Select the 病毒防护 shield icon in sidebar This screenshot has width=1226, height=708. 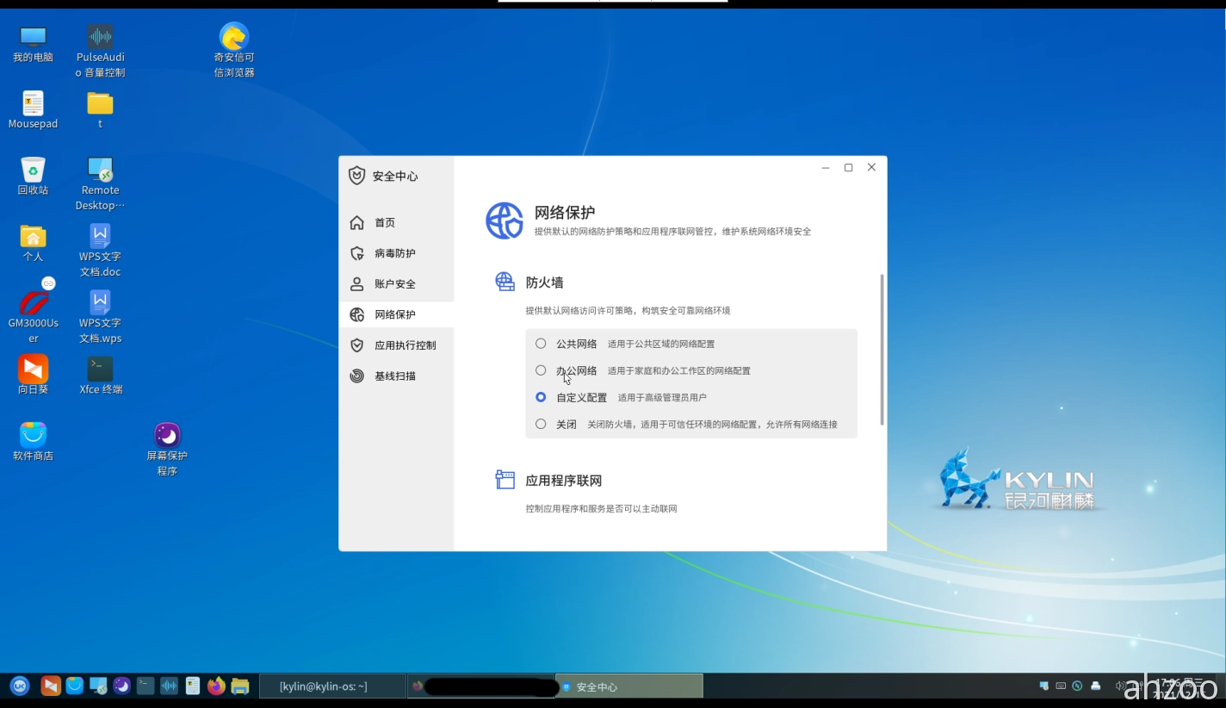tap(357, 252)
